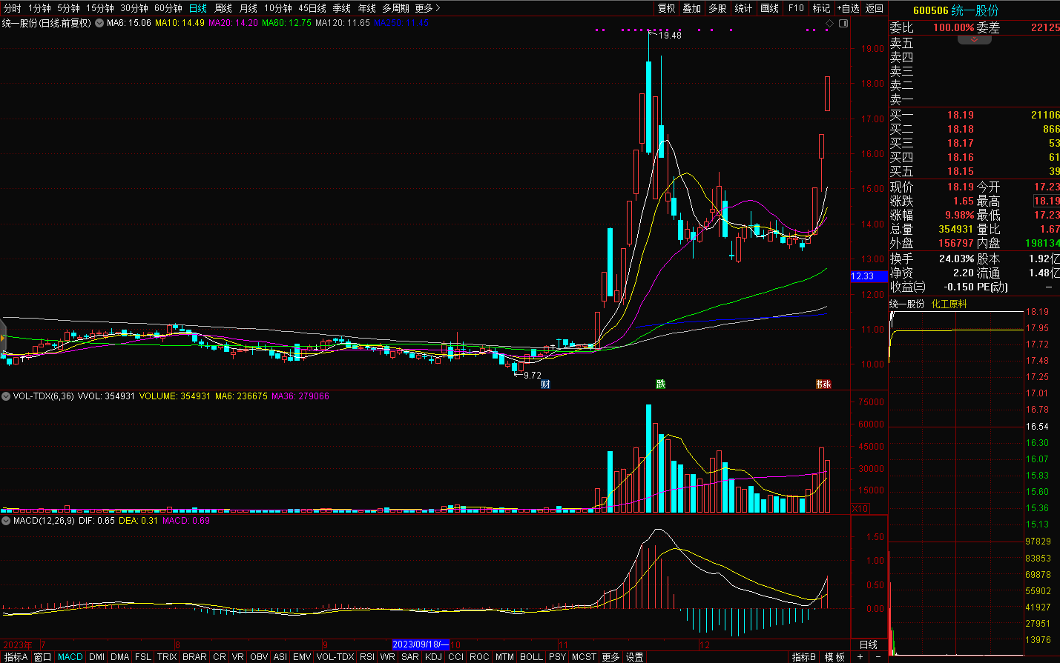Open the main chart indicator dropdown arrow
This screenshot has height=663, width=1060.
(x=99, y=23)
